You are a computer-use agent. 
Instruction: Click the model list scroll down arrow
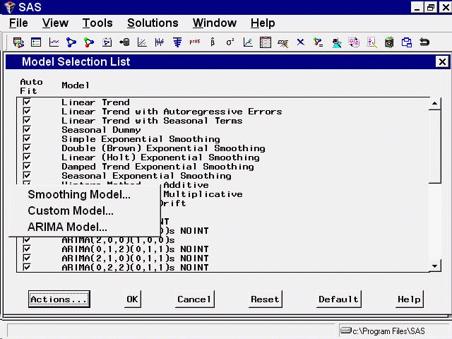click(435, 266)
